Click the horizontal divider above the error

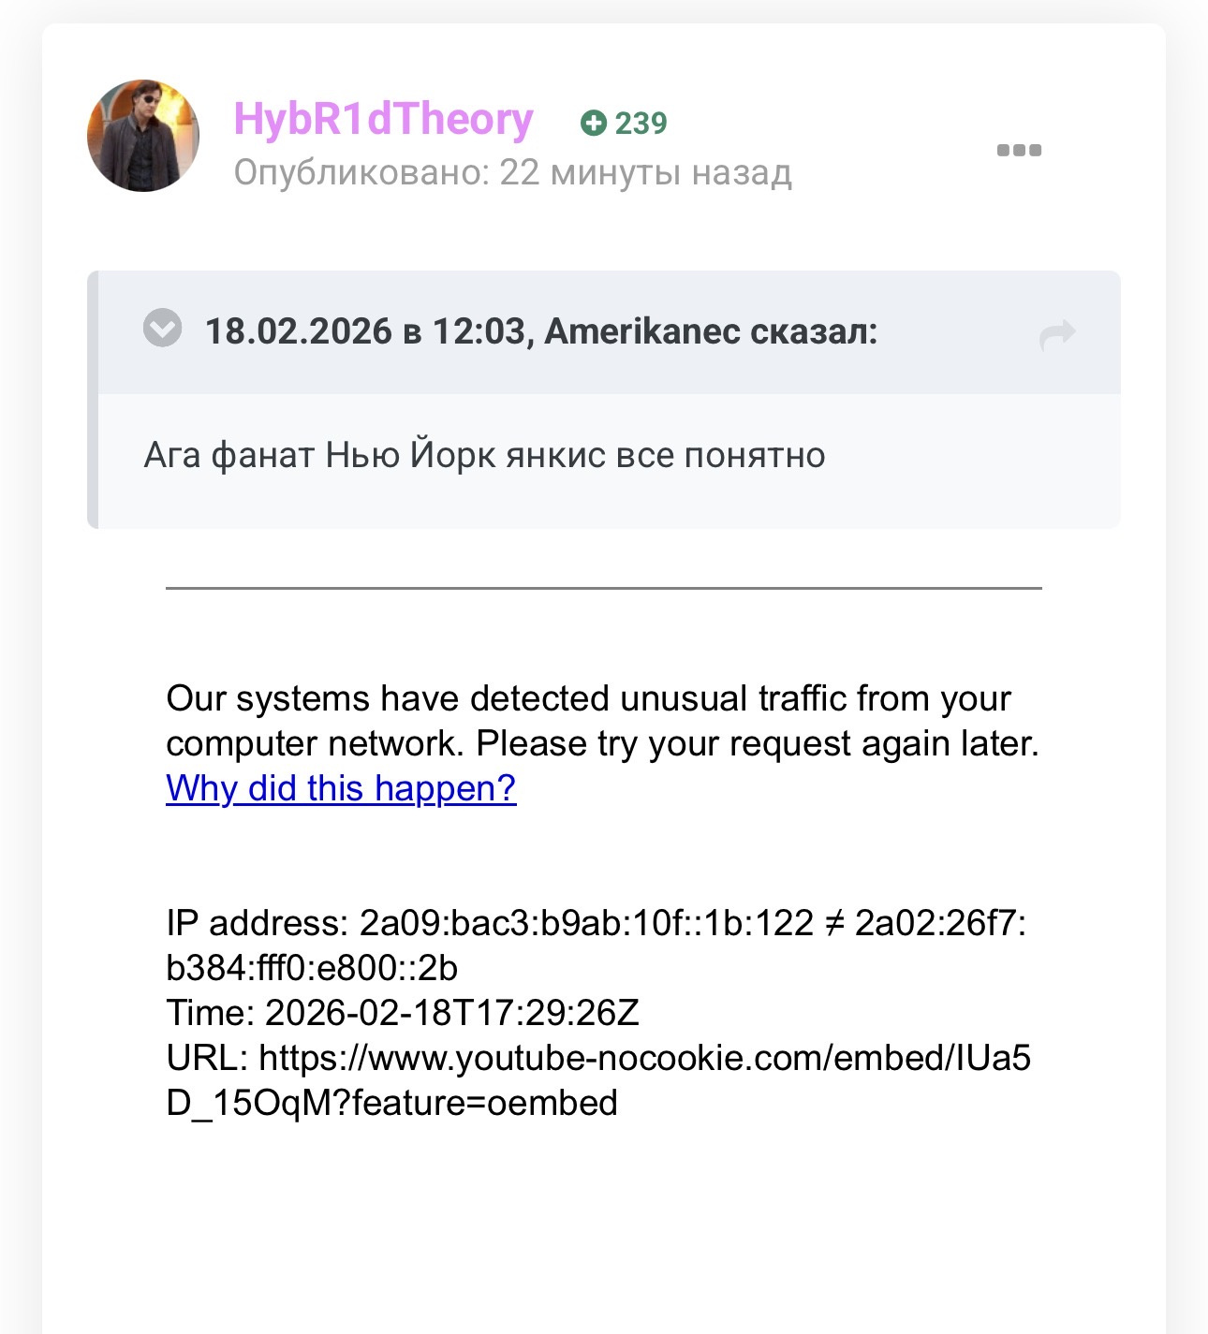(x=603, y=588)
